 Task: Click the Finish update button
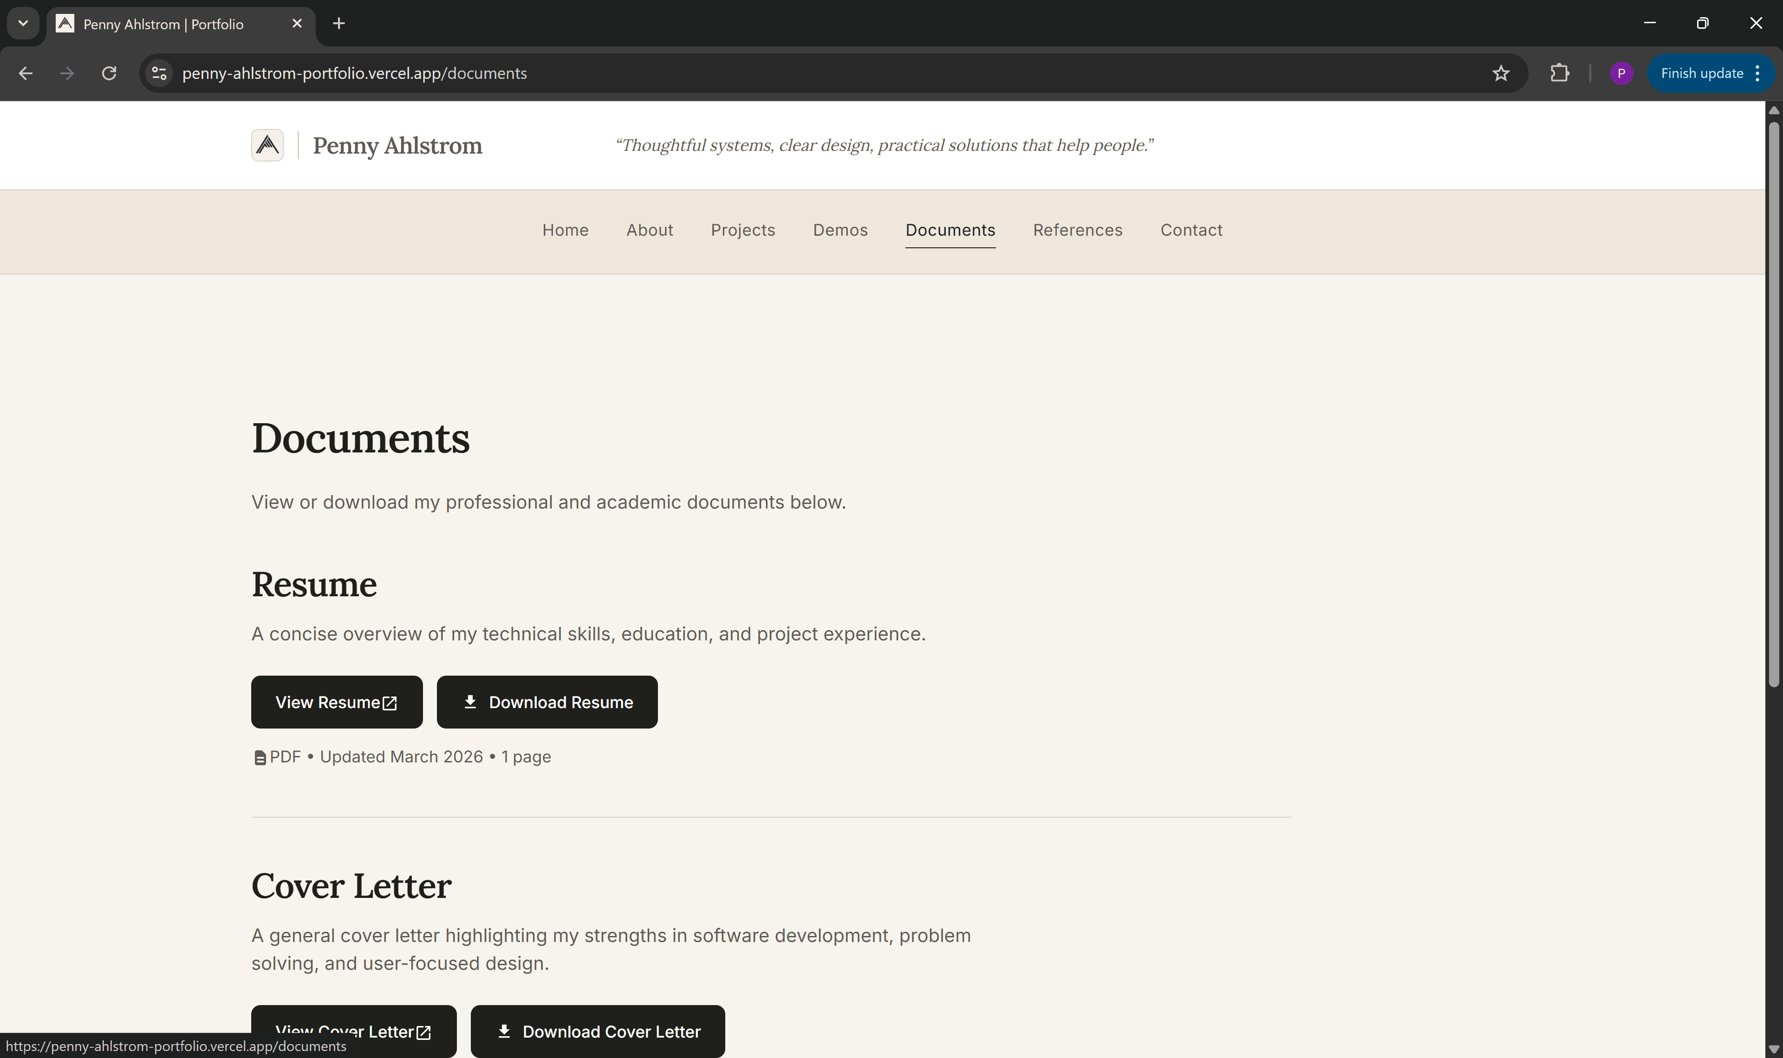(x=1701, y=73)
